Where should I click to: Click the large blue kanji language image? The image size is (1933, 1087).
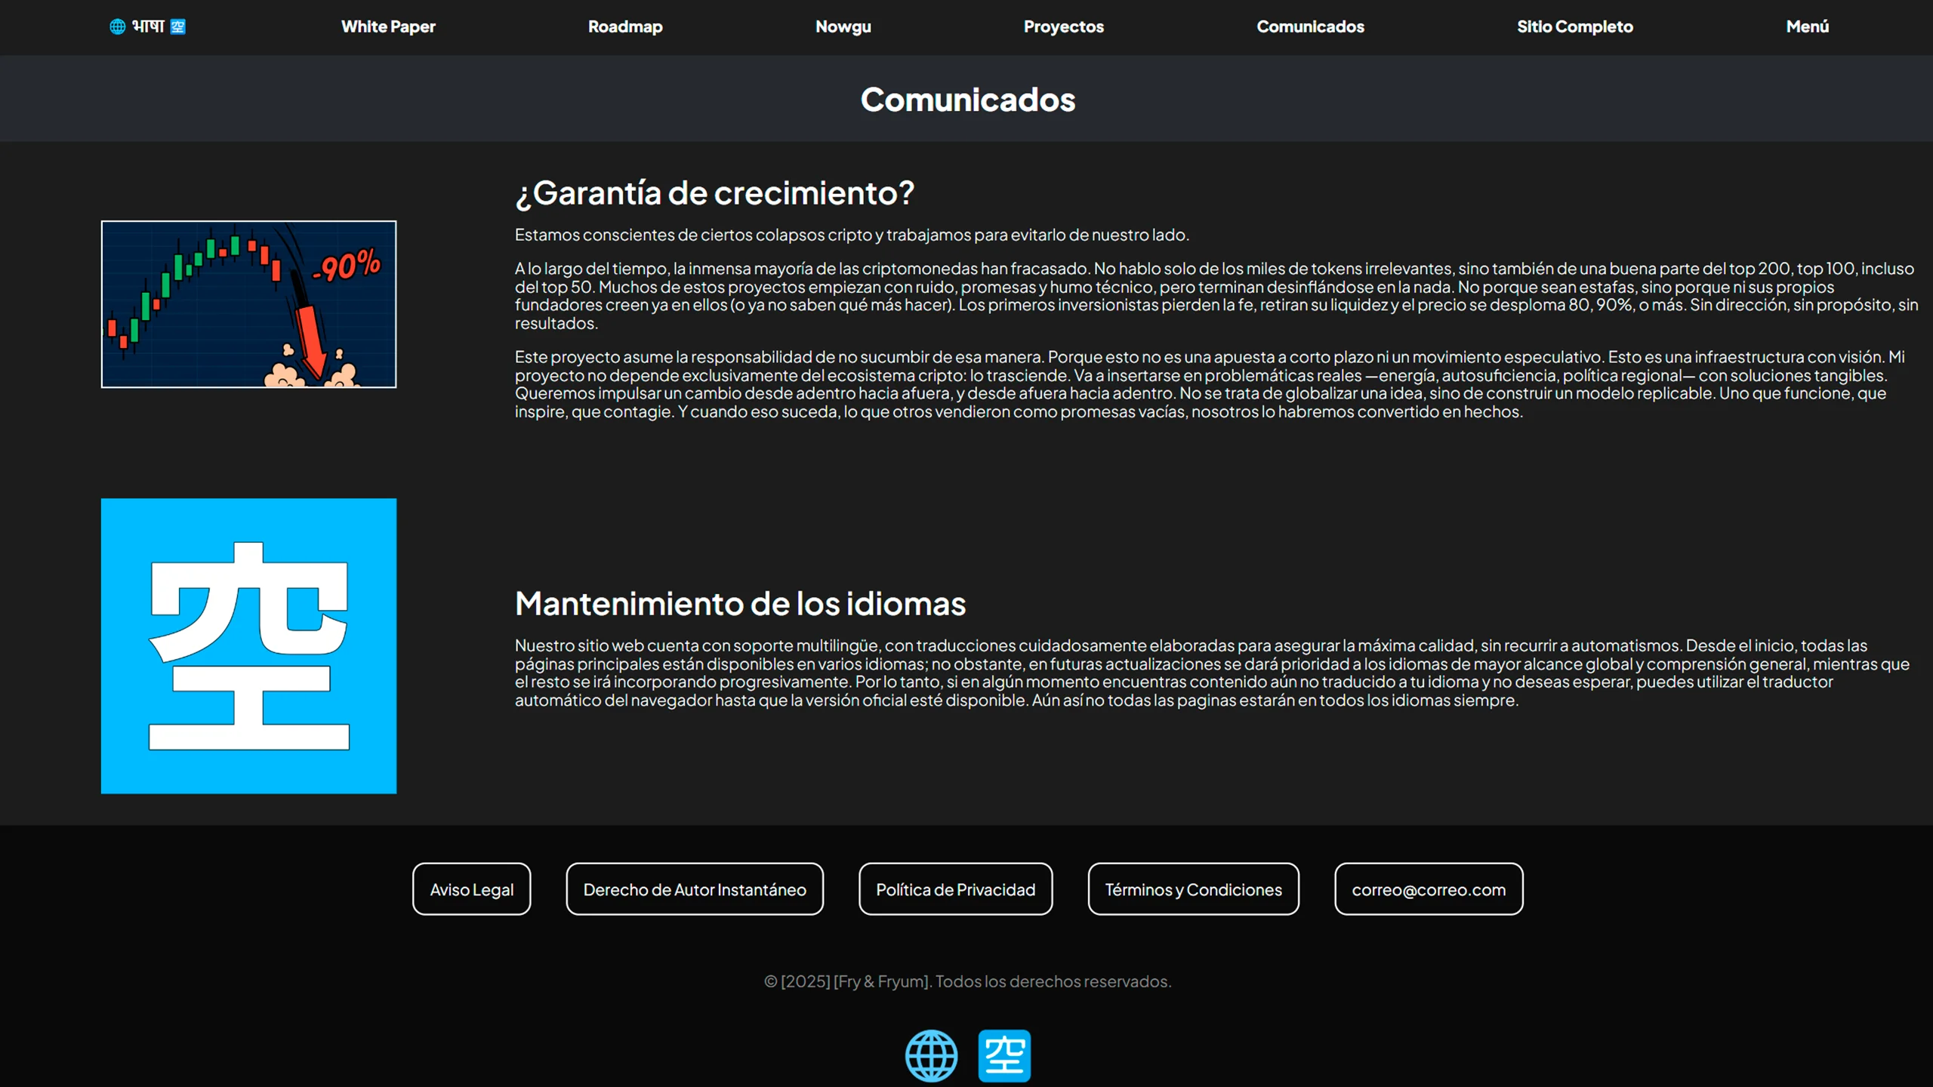pyautogui.click(x=248, y=645)
